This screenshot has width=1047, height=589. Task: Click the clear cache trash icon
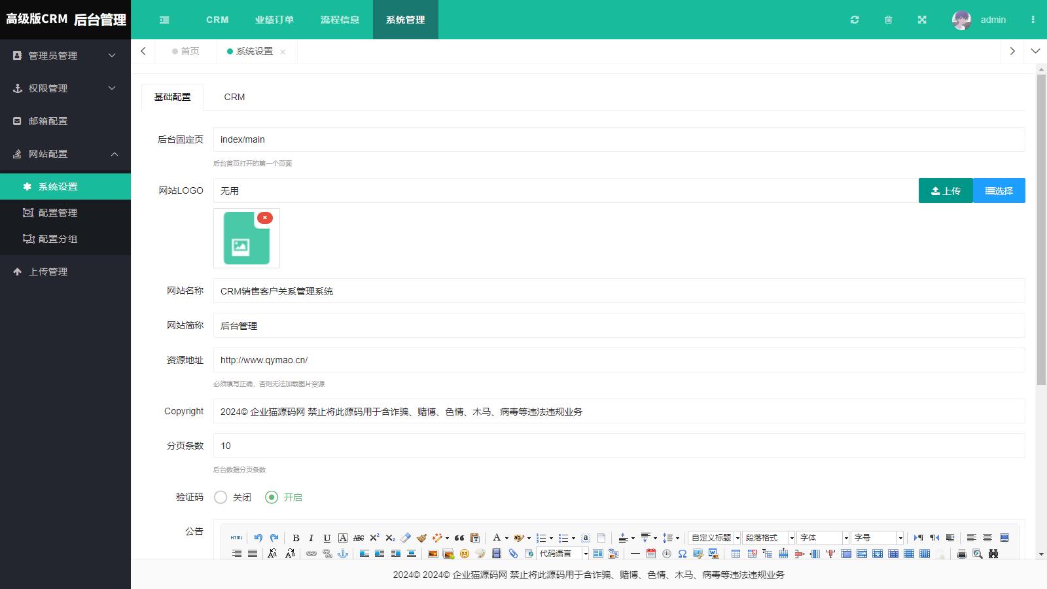(888, 20)
